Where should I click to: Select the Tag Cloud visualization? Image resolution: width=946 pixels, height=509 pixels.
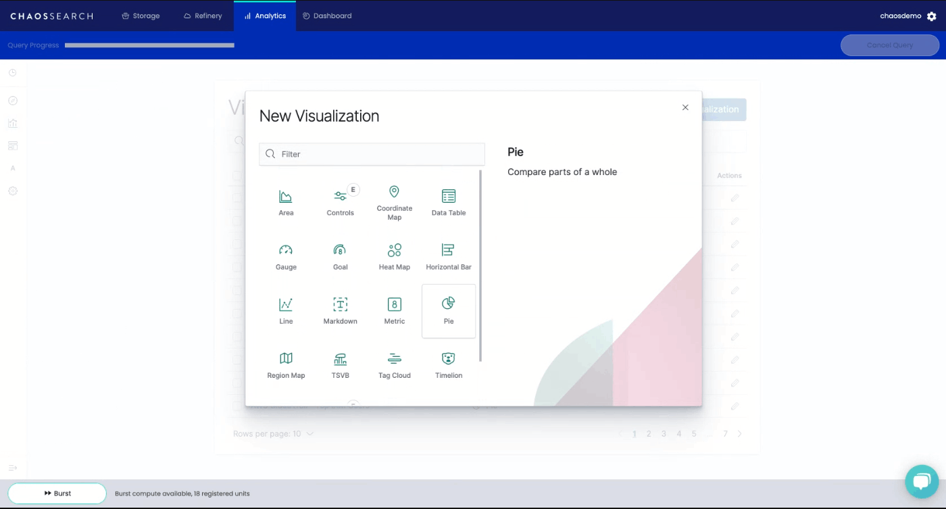[x=394, y=364]
